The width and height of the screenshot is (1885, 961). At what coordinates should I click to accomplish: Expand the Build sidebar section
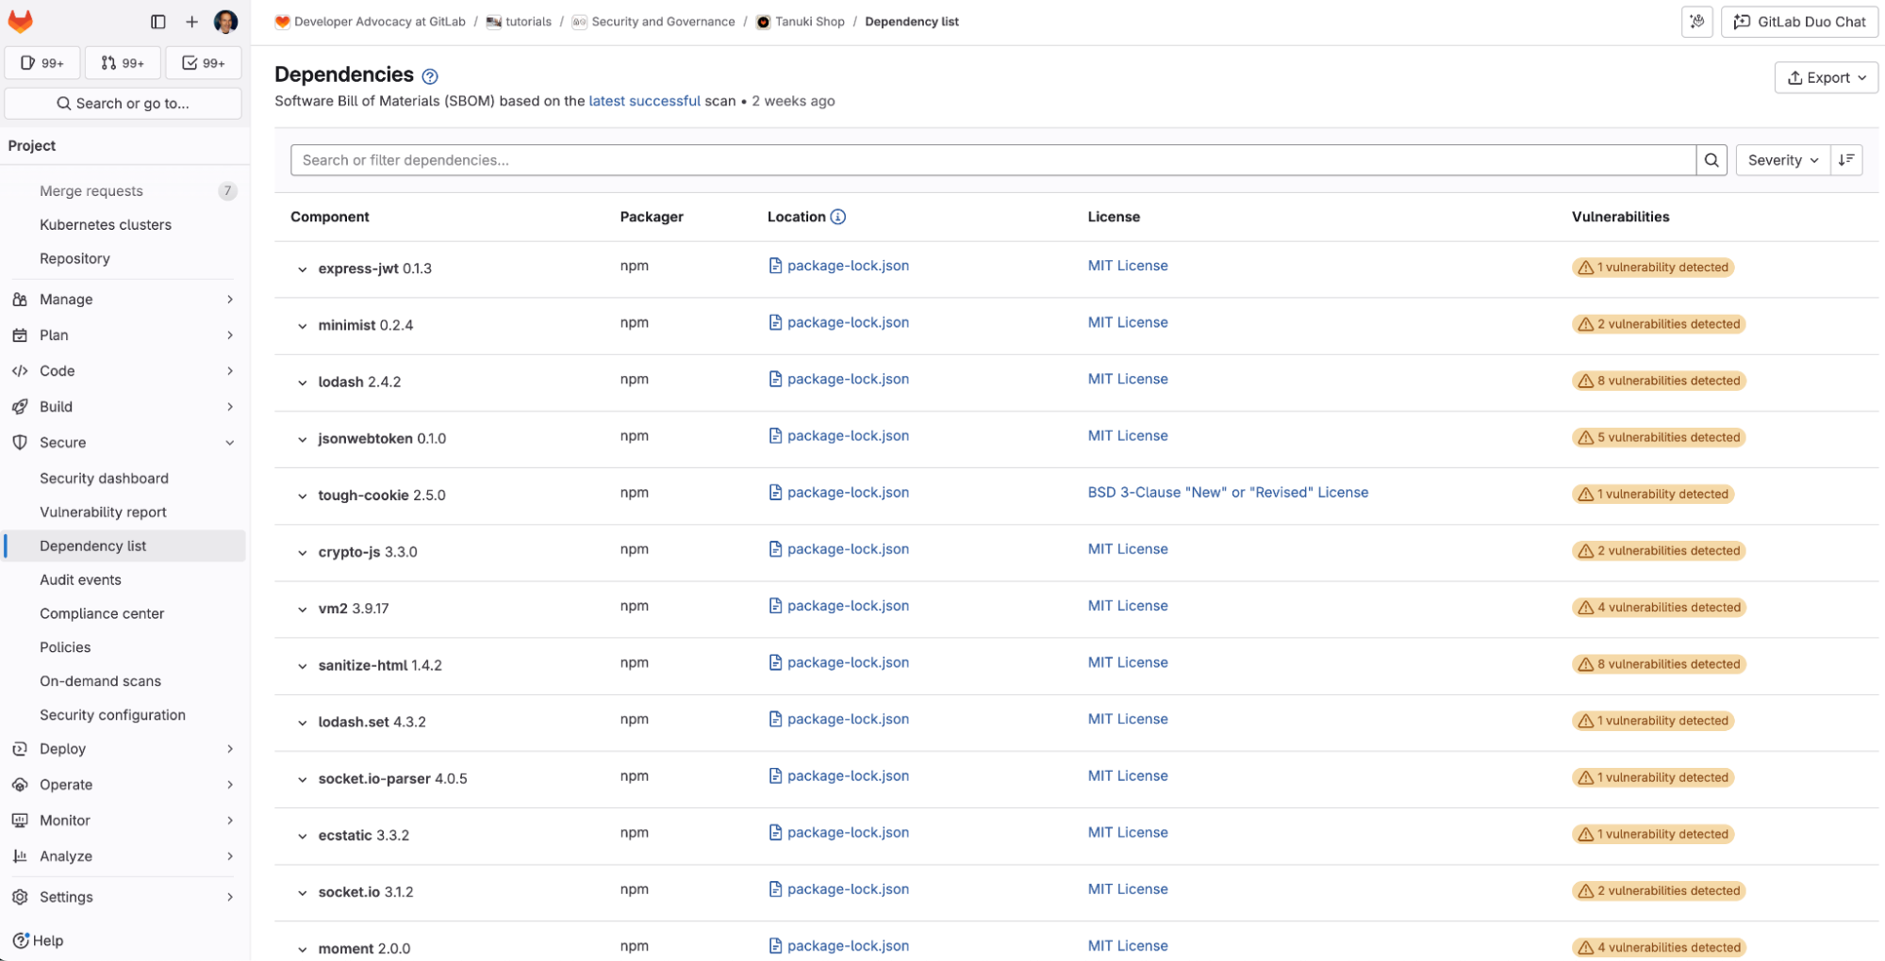[124, 407]
